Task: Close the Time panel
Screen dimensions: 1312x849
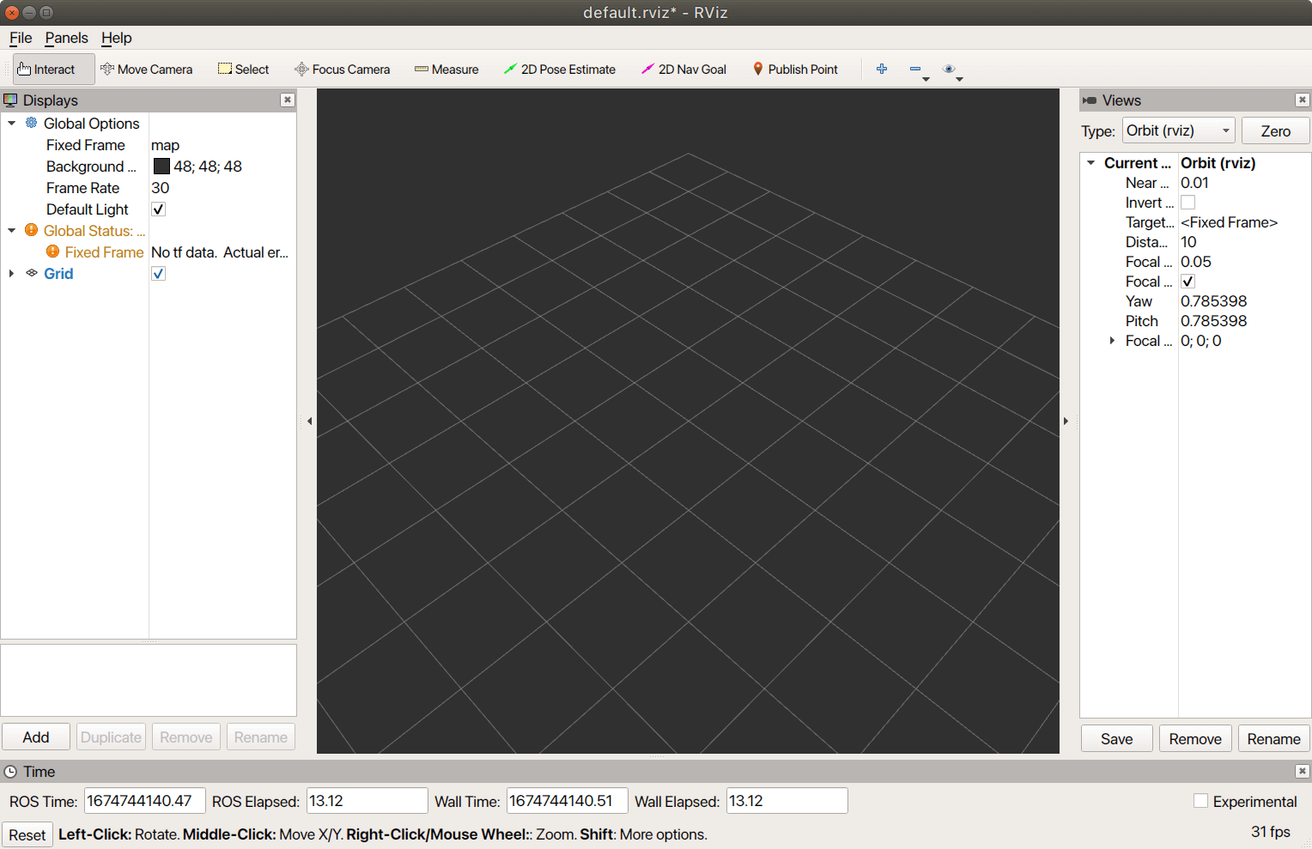Action: coord(1303,772)
